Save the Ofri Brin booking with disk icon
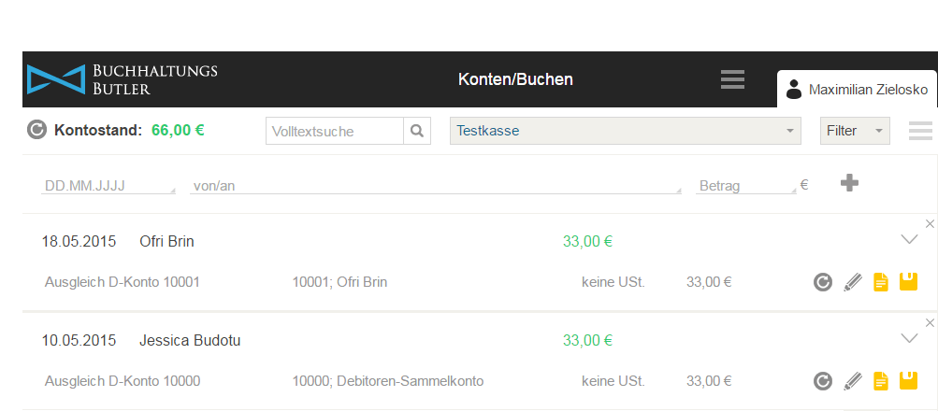The image size is (938, 411). point(908,281)
